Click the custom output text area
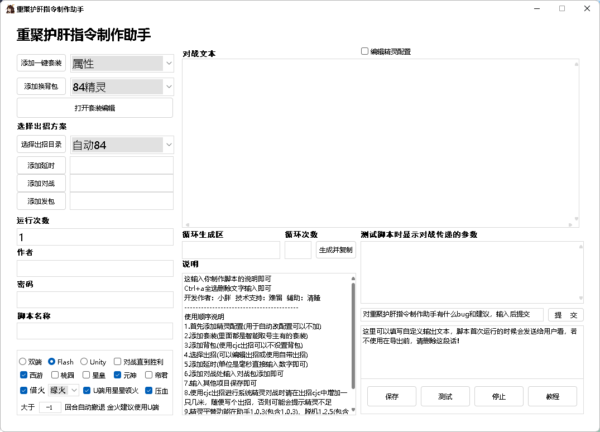This screenshot has height=432, width=600. coord(472,352)
